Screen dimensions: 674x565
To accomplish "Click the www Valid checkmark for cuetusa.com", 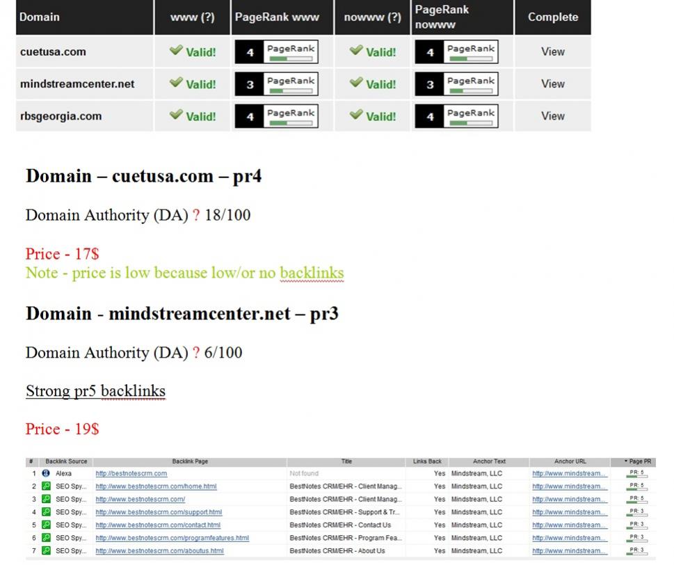I will 176,50.
